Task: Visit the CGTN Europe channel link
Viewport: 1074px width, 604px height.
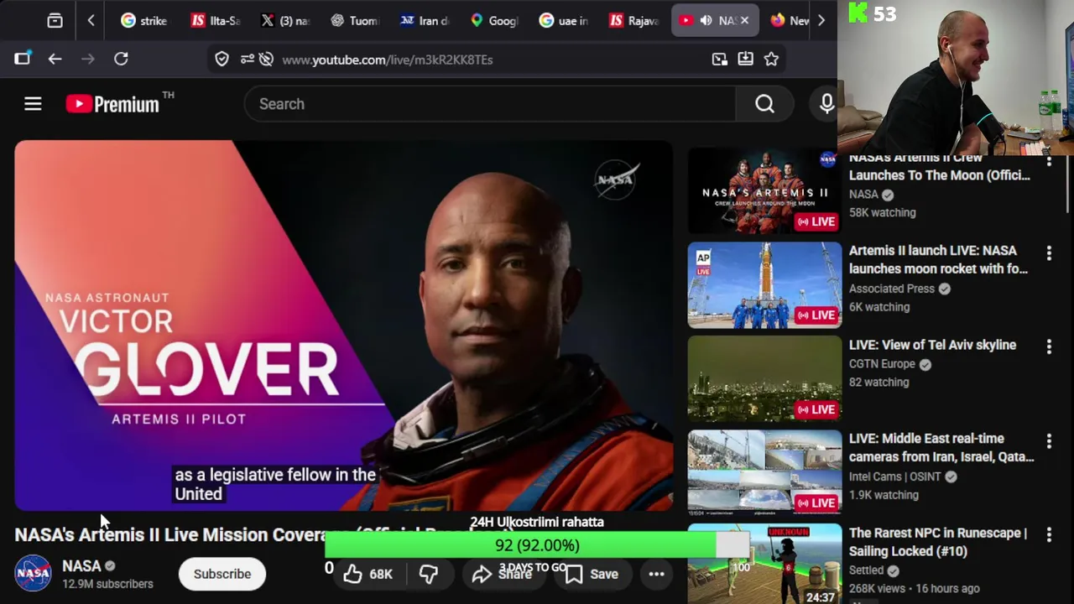Action: (x=882, y=364)
